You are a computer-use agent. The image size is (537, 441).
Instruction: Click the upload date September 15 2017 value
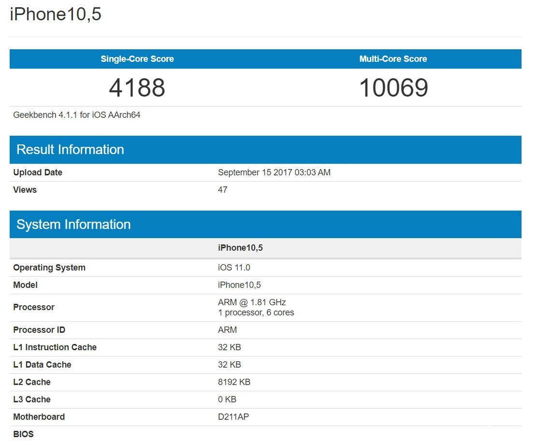274,172
